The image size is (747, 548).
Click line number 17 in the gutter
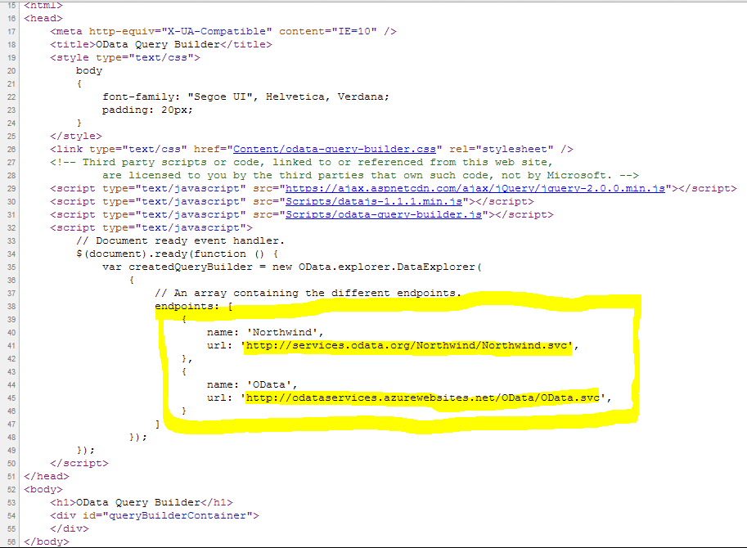(11, 31)
